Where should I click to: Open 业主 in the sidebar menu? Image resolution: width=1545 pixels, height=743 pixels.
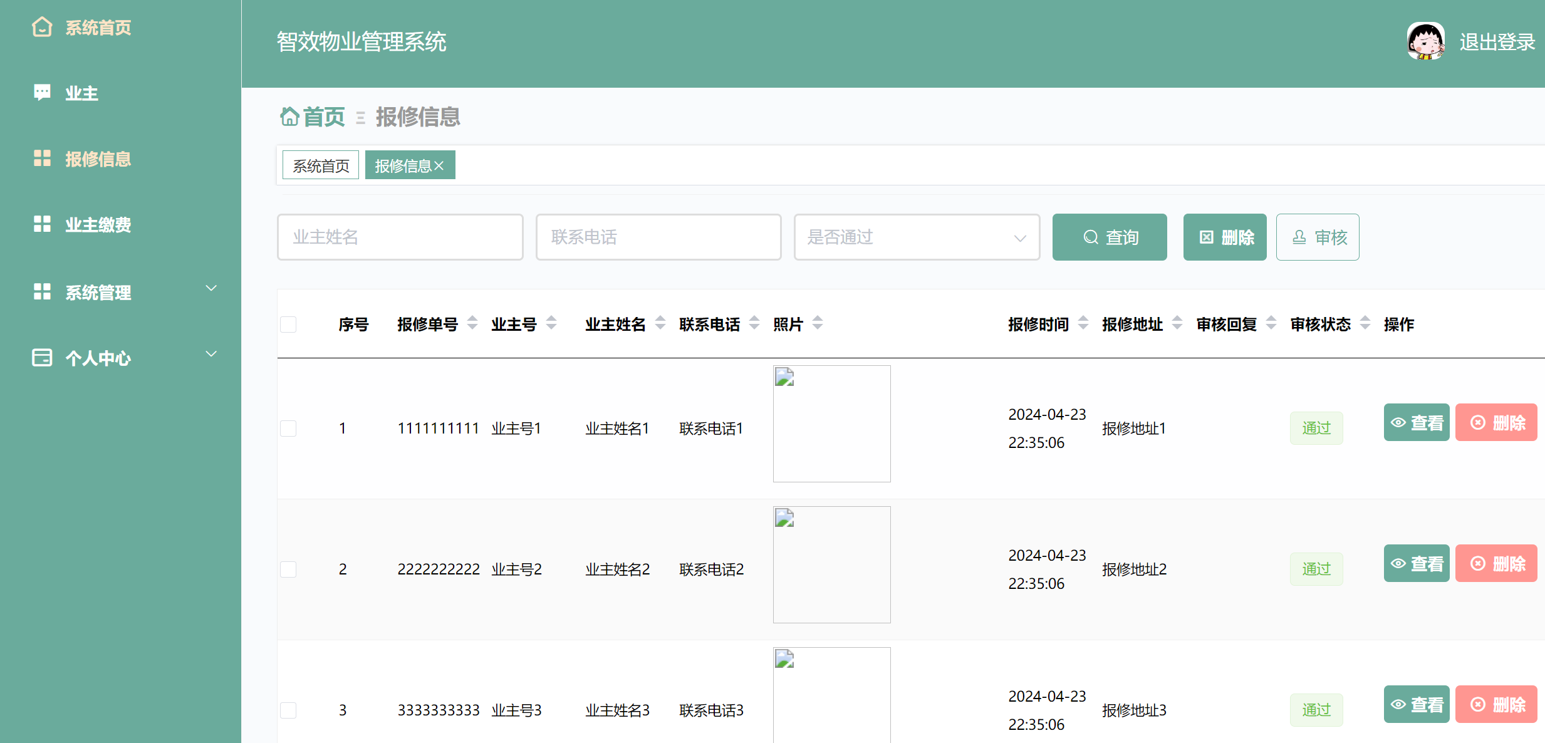[x=82, y=93]
